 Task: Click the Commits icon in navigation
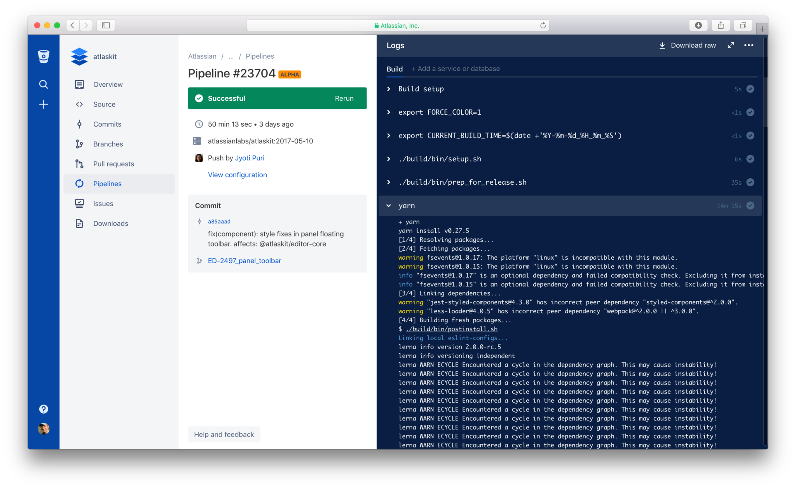click(79, 124)
